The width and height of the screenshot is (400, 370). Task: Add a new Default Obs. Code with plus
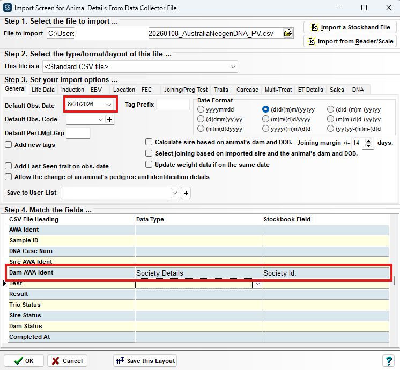[x=109, y=119]
